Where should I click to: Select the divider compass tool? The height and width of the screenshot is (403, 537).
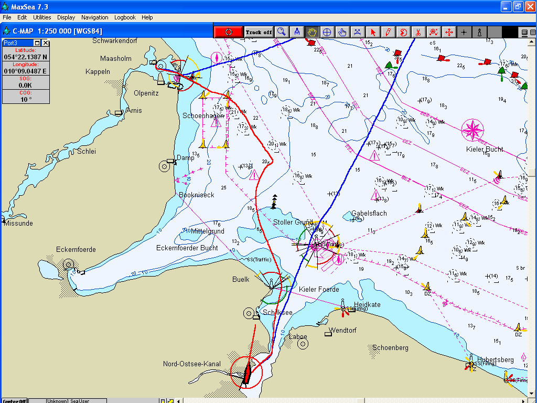tap(297, 32)
